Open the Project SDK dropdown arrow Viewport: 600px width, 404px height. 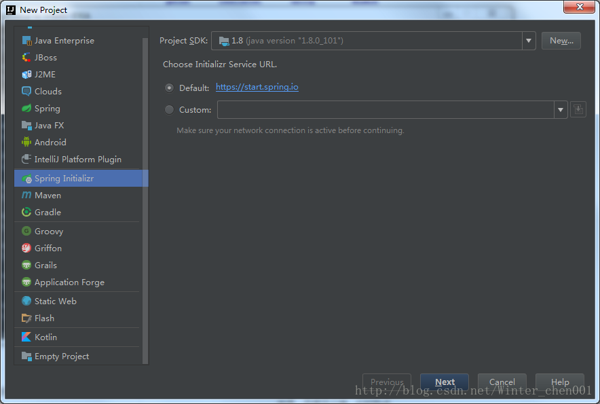529,41
